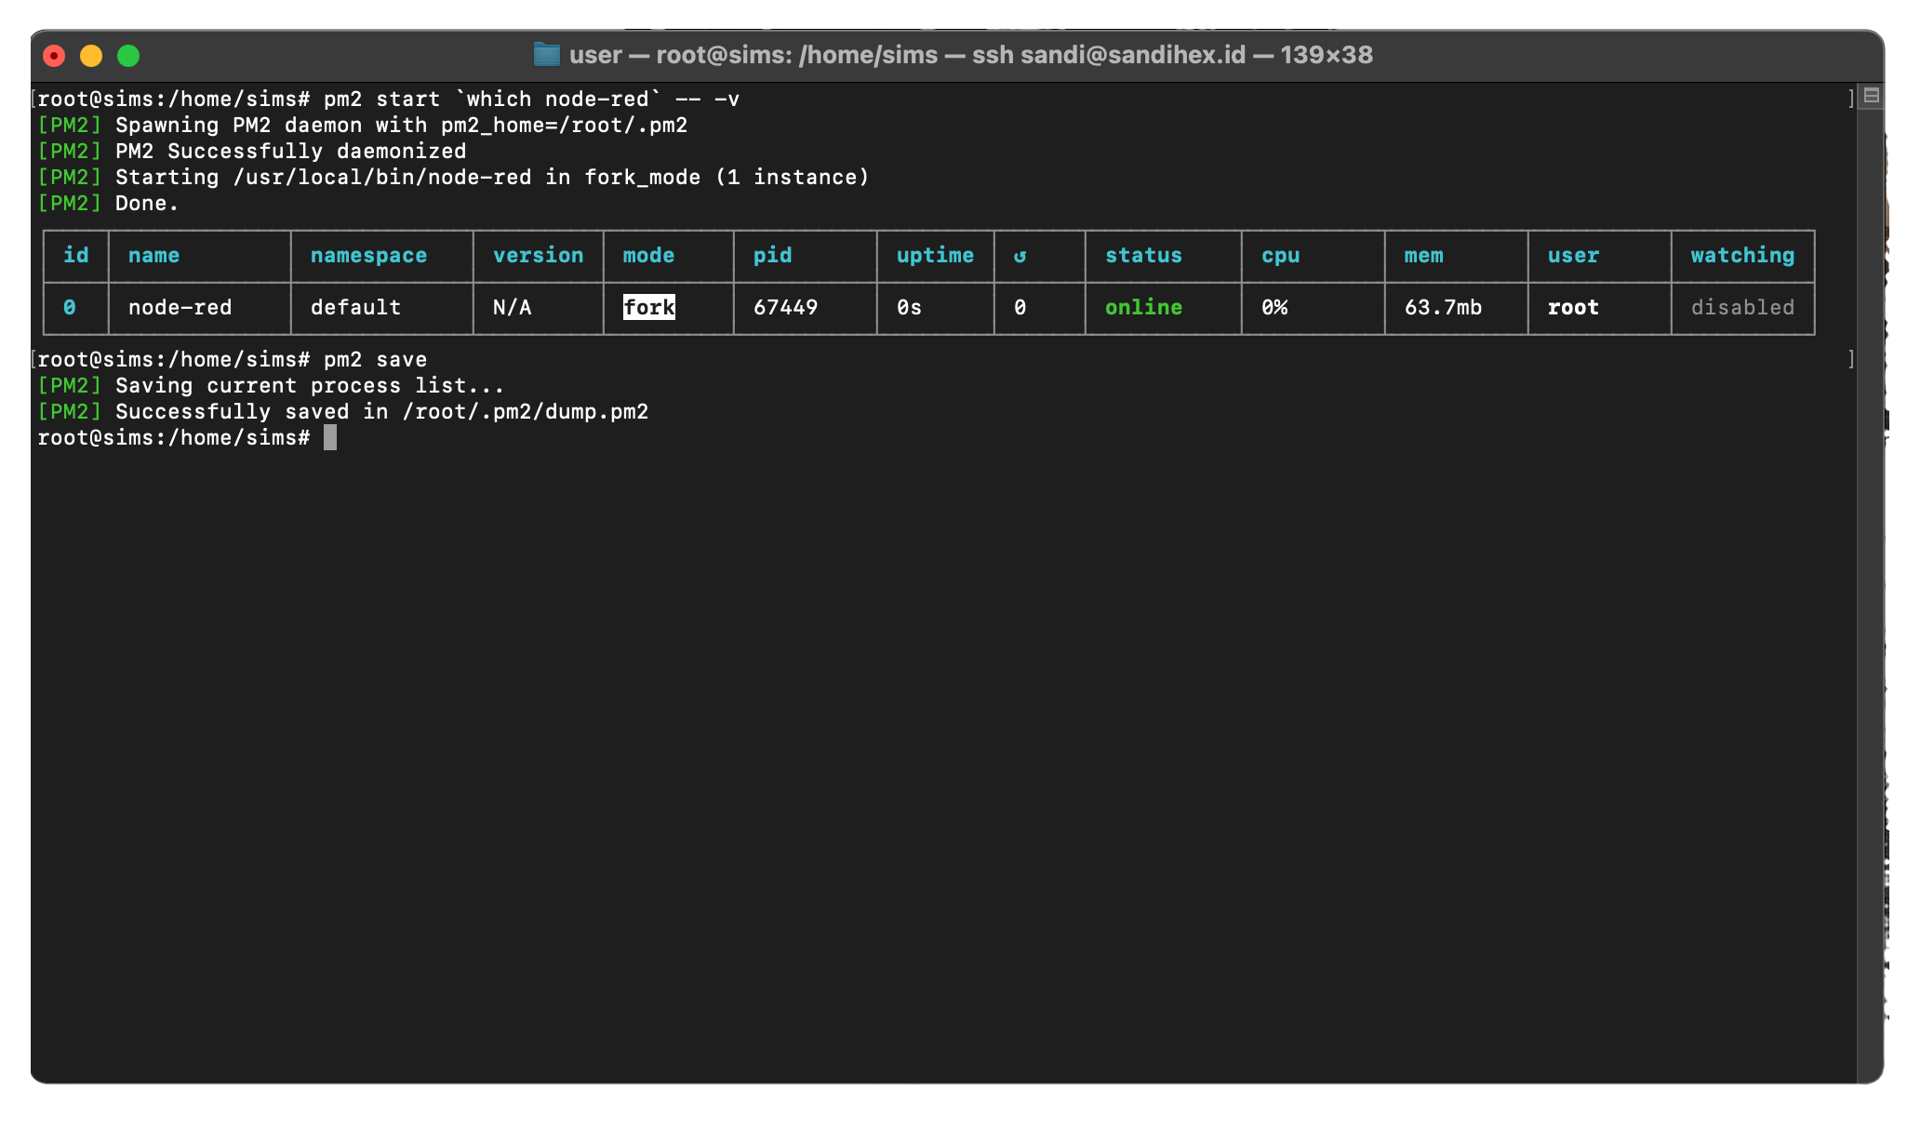Click the restart count icon column header

pos(1020,256)
